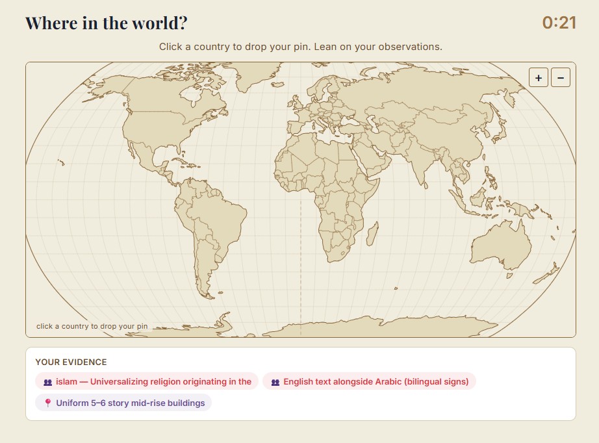Viewport: 599px width, 443px height.
Task: Click the 0:21 countdown timer
Action: click(559, 23)
